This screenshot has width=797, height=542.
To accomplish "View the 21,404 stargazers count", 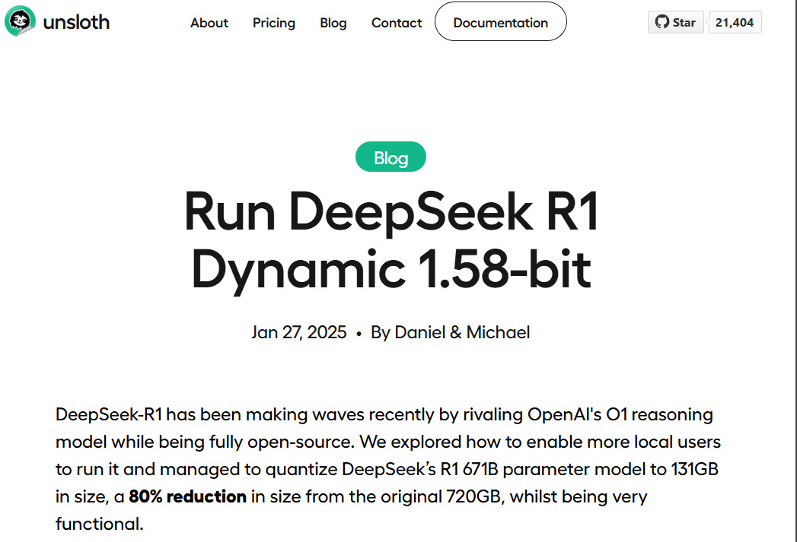I will coord(735,22).
